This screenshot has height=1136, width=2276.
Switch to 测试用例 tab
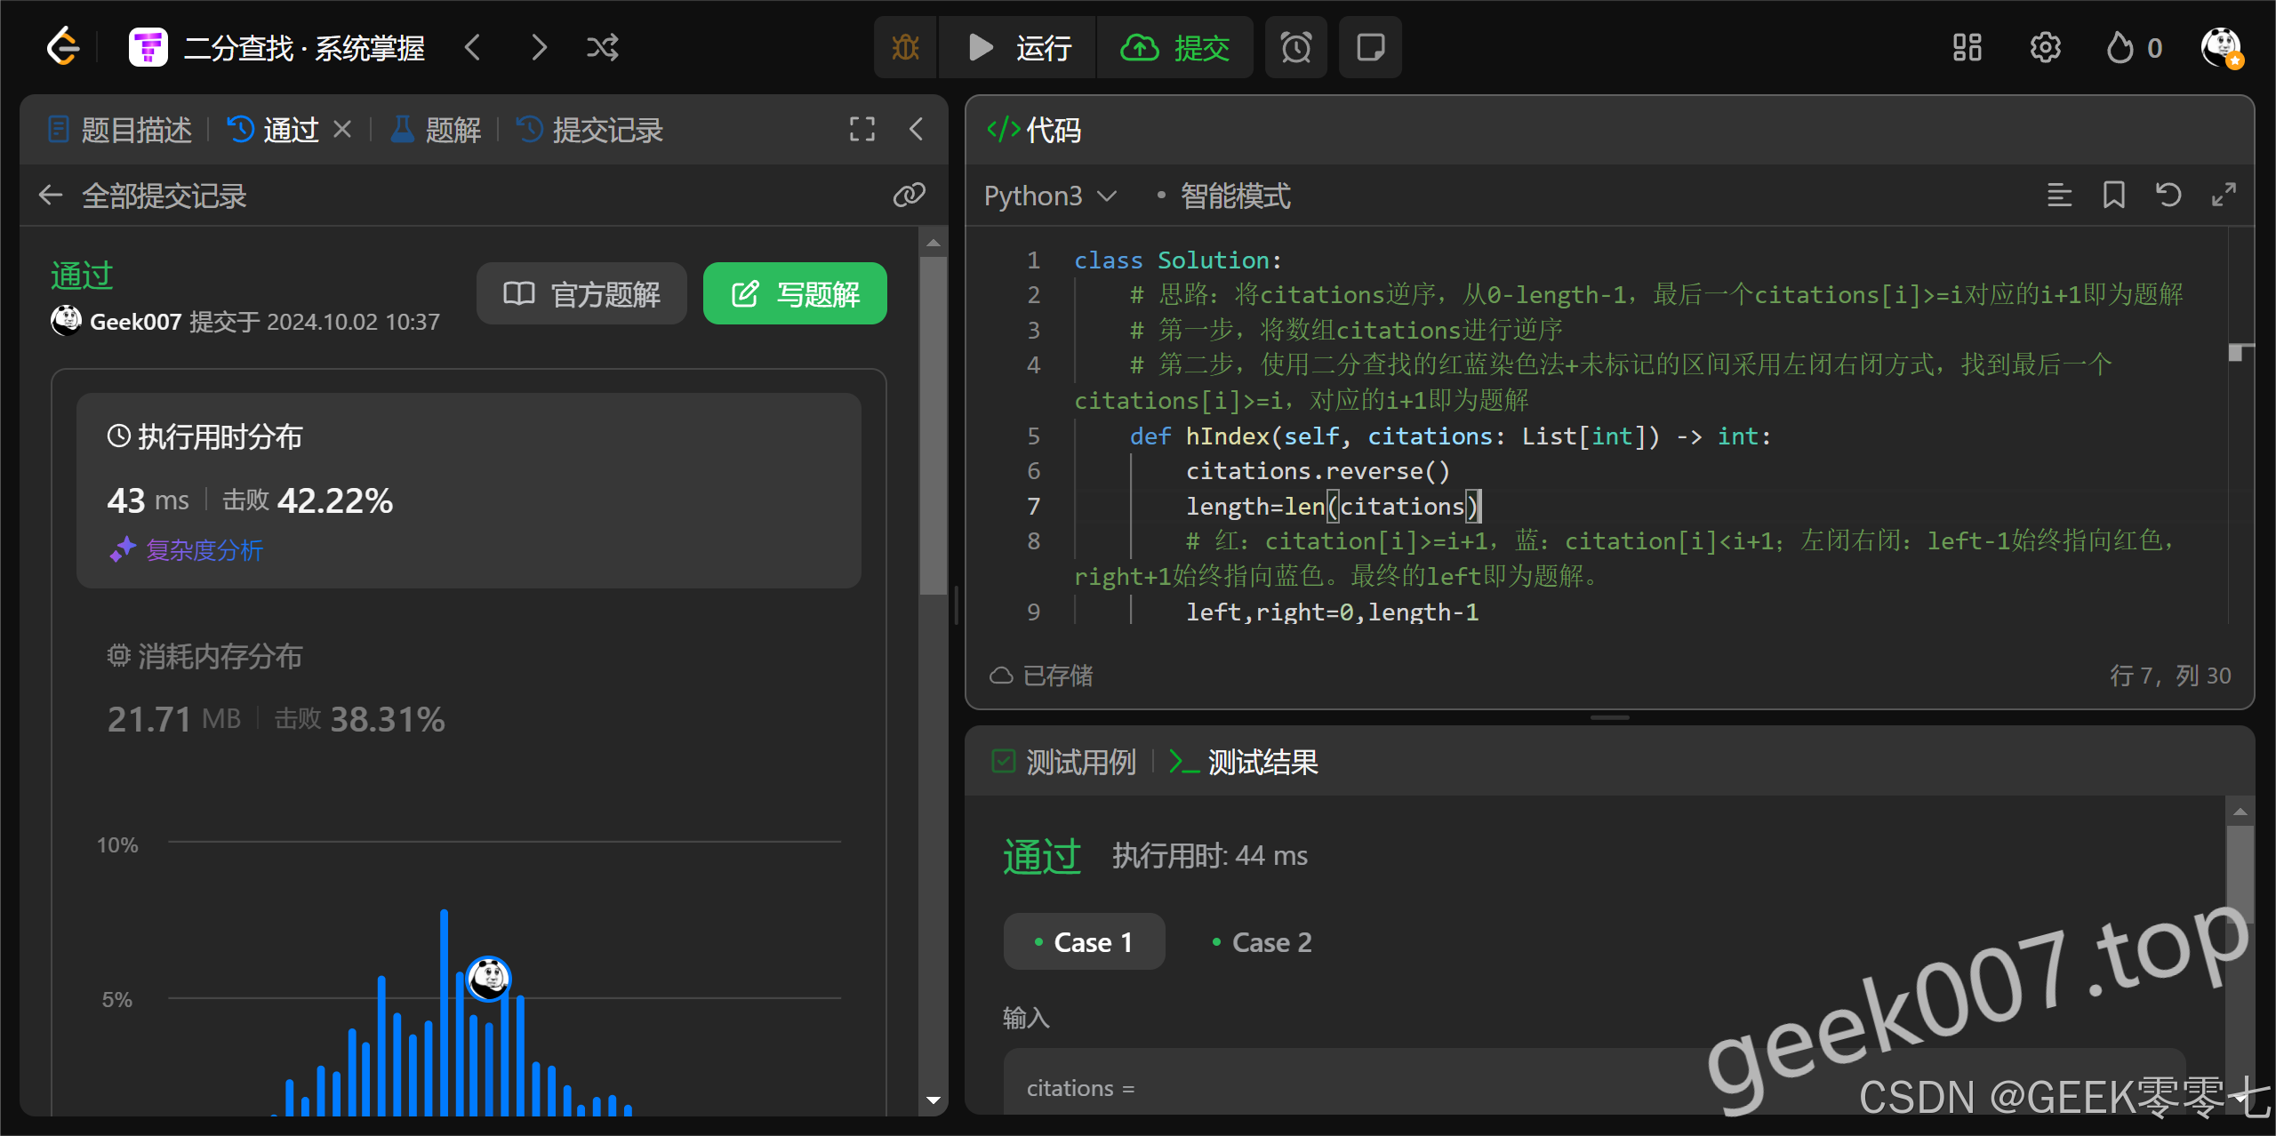[x=1064, y=762]
